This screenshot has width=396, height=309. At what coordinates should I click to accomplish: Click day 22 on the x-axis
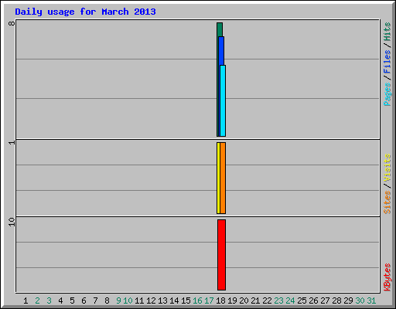point(267,301)
